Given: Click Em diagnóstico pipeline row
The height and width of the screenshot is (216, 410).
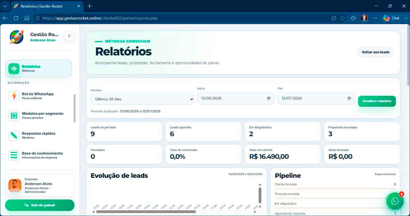Looking at the screenshot, I should point(335,205).
